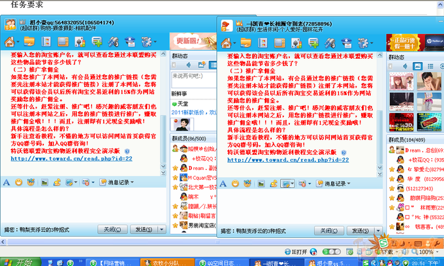The width and height of the screenshot is (444, 266).
Task: Select member 北大第一牧花 in left member list
Action: pos(198,187)
